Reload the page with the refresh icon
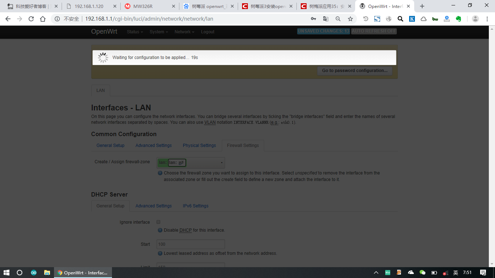 31,19
